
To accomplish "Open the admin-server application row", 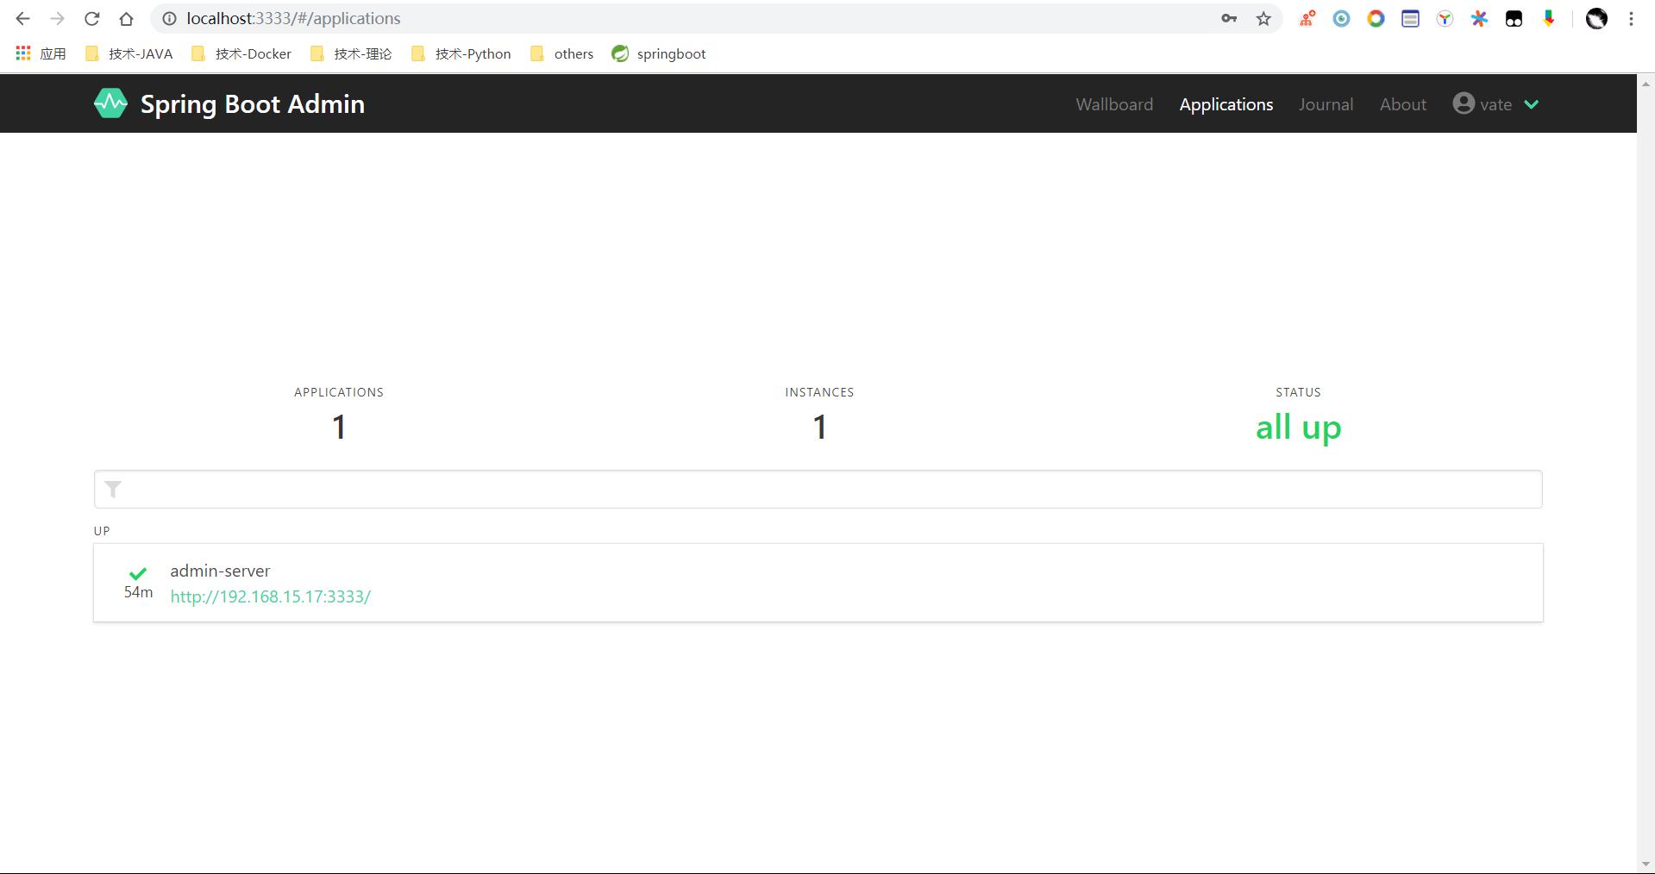I will pyautogui.click(x=818, y=583).
